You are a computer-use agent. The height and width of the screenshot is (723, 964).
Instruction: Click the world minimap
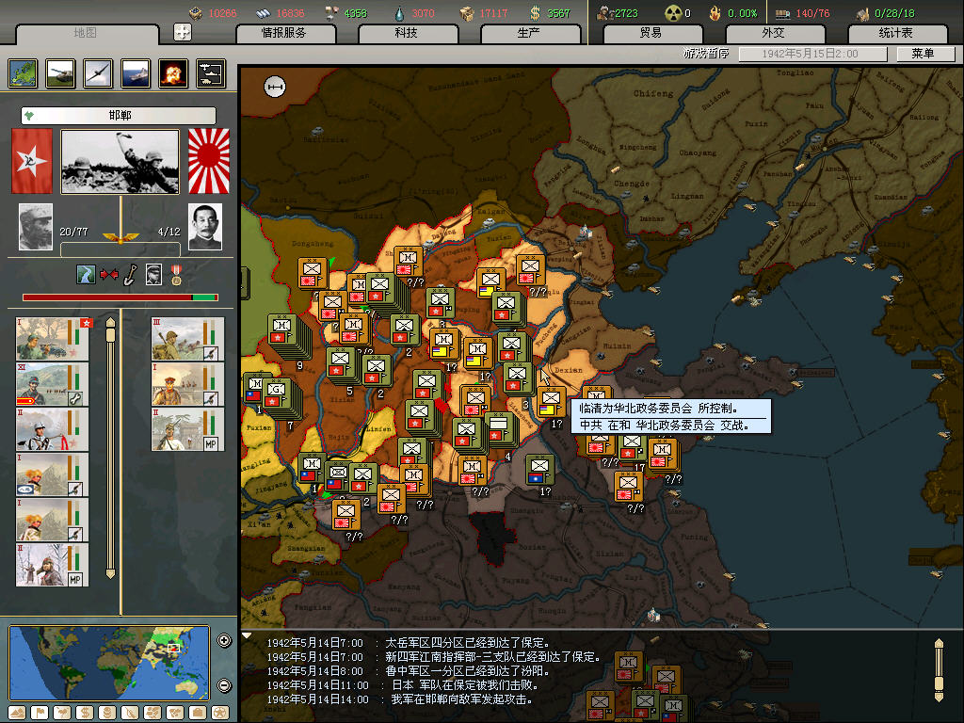pos(109,663)
